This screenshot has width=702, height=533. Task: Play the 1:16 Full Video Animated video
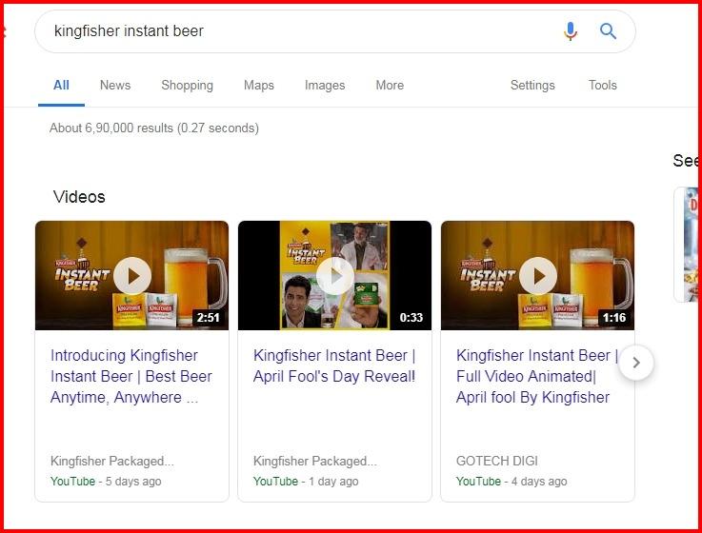pyautogui.click(x=538, y=276)
